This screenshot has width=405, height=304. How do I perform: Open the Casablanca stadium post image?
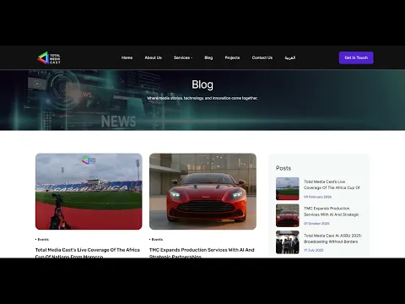89,192
